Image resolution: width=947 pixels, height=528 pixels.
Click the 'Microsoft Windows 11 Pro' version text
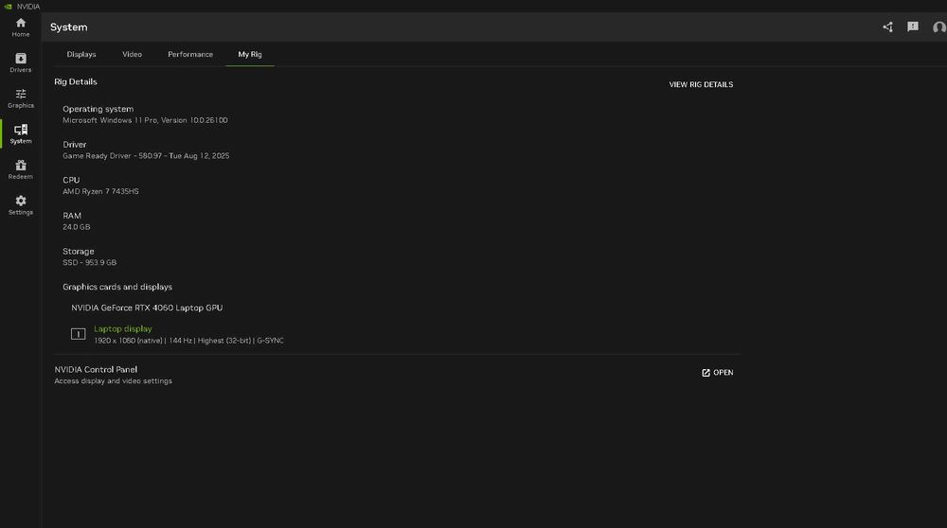click(x=145, y=120)
